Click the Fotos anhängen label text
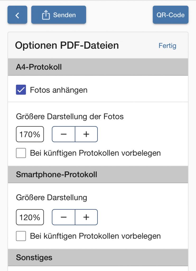This screenshot has height=271, width=196. pos(59,90)
